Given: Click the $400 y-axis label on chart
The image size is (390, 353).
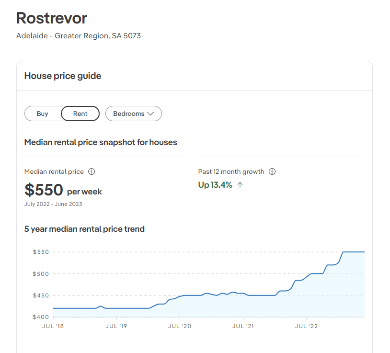Looking at the screenshot, I should [x=40, y=317].
